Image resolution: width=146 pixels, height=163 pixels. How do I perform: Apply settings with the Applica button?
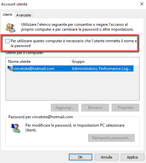pyautogui.click(x=132, y=157)
